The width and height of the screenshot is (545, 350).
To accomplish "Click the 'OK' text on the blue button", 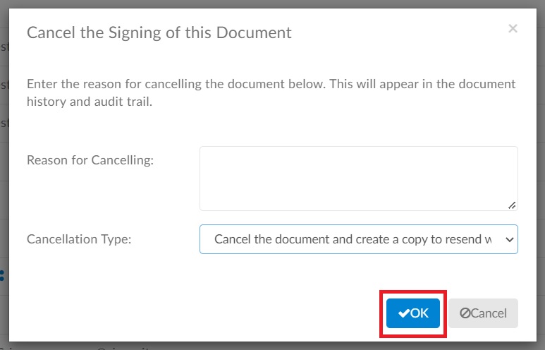I will [420, 313].
